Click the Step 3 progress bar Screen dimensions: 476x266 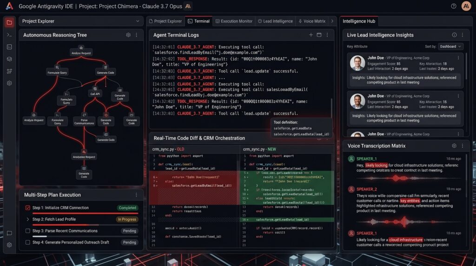tap(86, 236)
